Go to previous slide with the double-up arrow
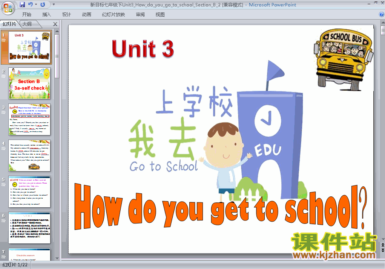 tap(383, 245)
